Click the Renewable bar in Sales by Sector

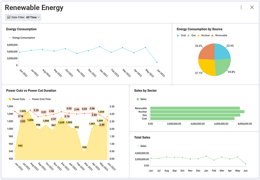[x=195, y=108]
